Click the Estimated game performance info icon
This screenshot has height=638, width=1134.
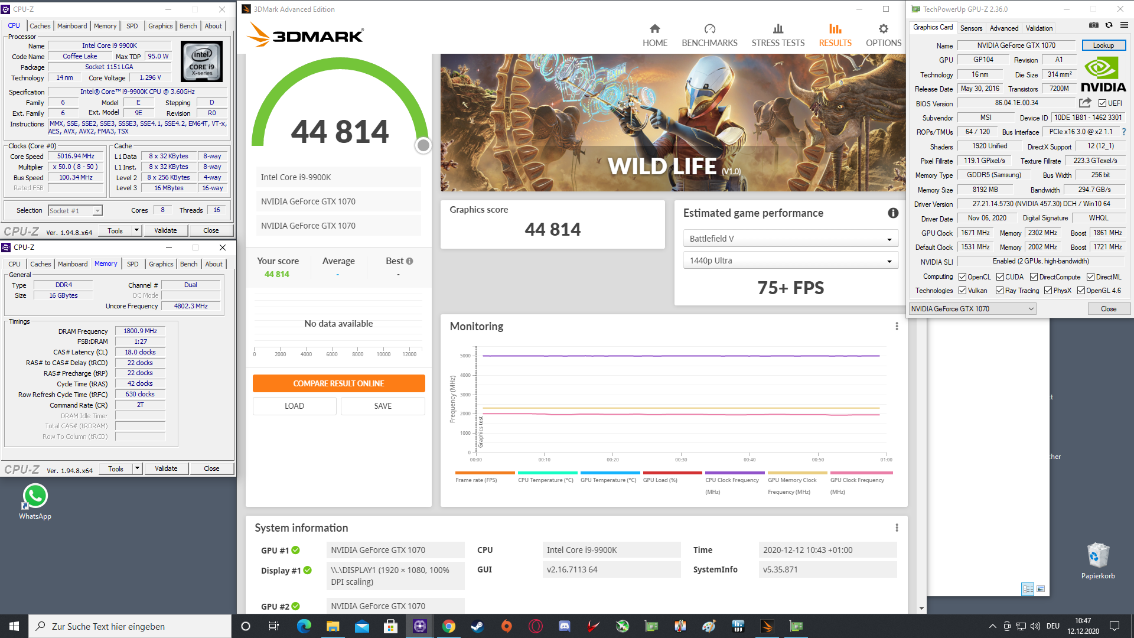(x=893, y=213)
